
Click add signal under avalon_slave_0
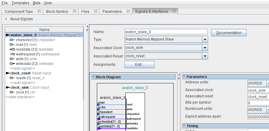pyautogui.click(x=23, y=68)
